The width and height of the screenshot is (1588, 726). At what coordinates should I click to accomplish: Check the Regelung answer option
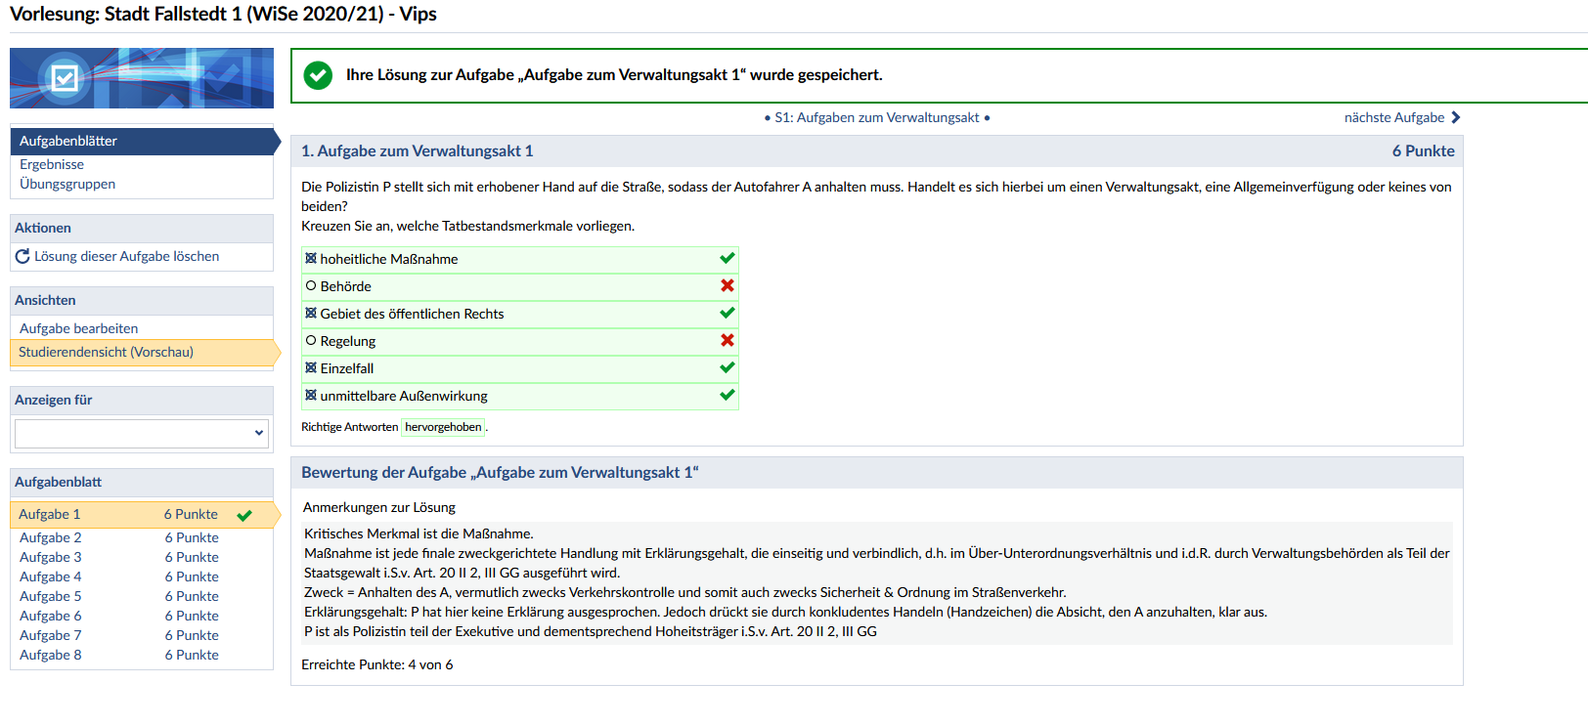311,341
